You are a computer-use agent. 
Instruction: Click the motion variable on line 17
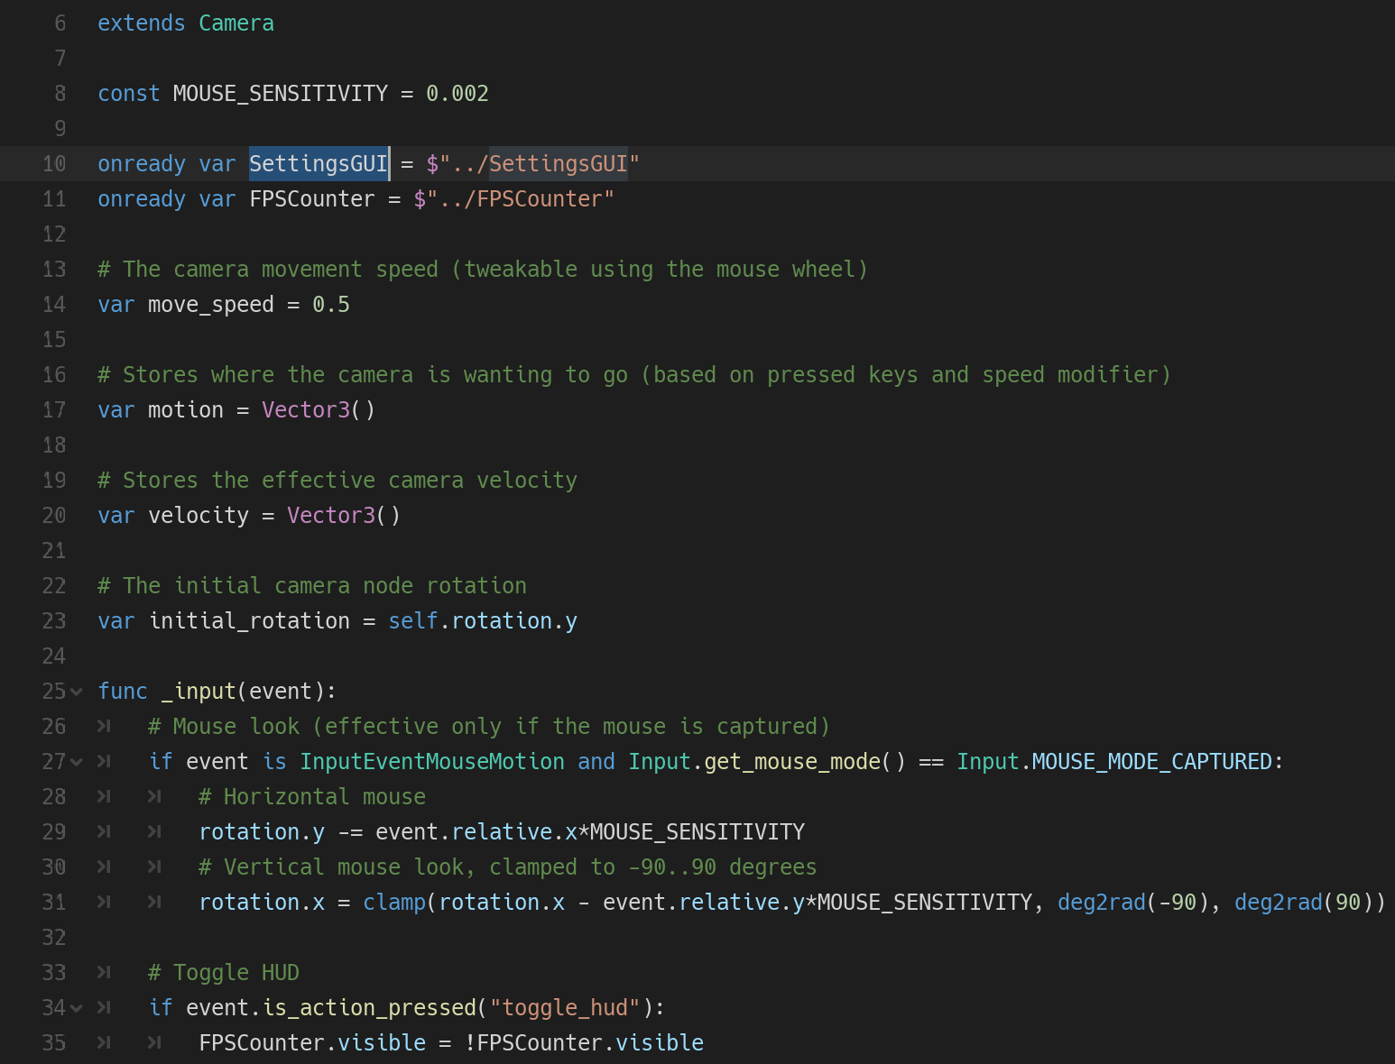tap(186, 410)
